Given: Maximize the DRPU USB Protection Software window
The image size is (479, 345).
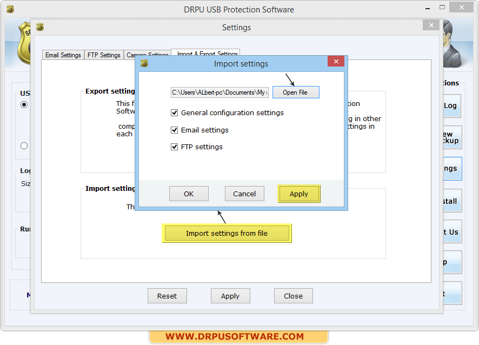Looking at the screenshot, I should pyautogui.click(x=442, y=8).
